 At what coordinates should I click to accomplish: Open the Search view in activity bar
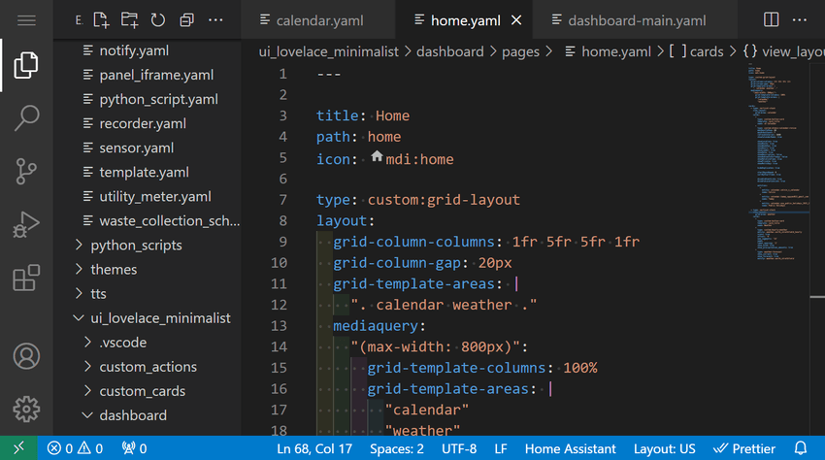[x=26, y=117]
